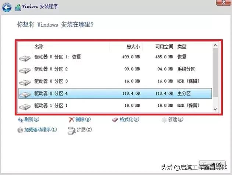Click total size 99.0 MB
232x175 pixels.
pos(132,69)
